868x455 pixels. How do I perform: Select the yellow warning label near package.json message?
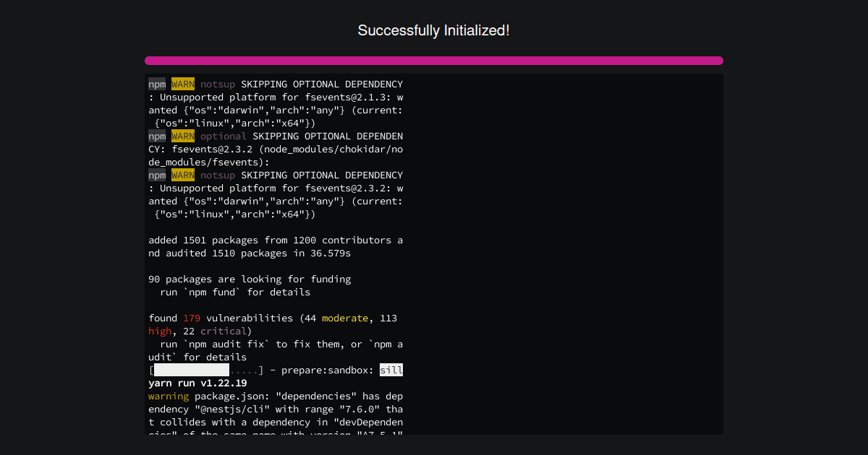[169, 396]
